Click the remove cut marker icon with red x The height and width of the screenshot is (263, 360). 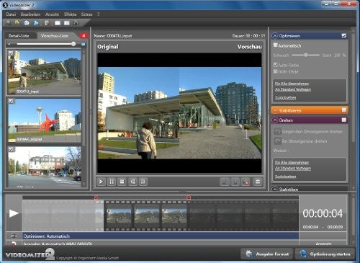[246, 182]
